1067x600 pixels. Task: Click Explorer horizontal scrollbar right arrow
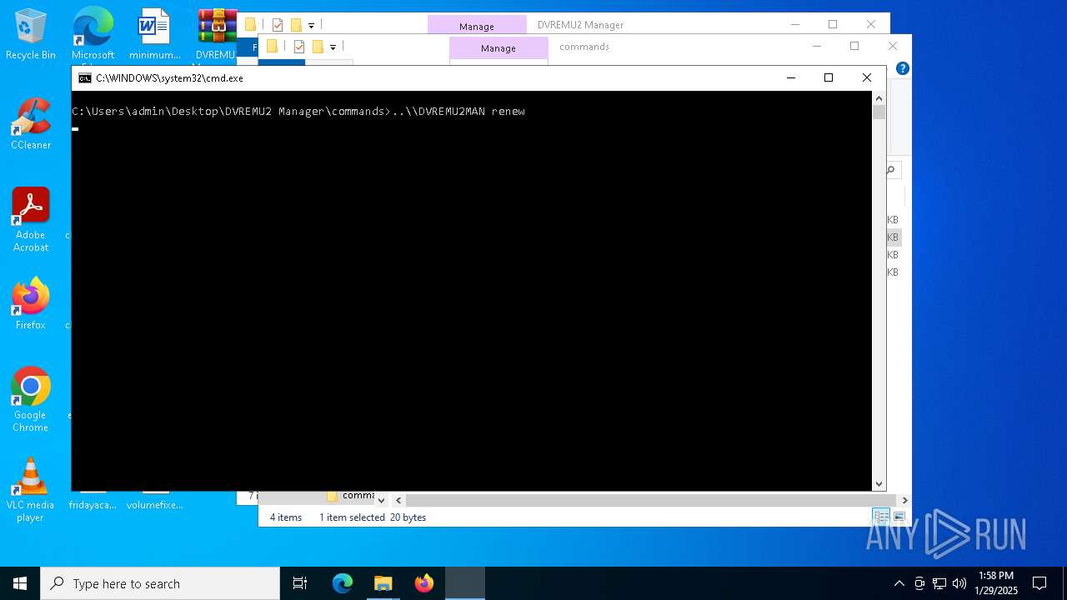[904, 500]
